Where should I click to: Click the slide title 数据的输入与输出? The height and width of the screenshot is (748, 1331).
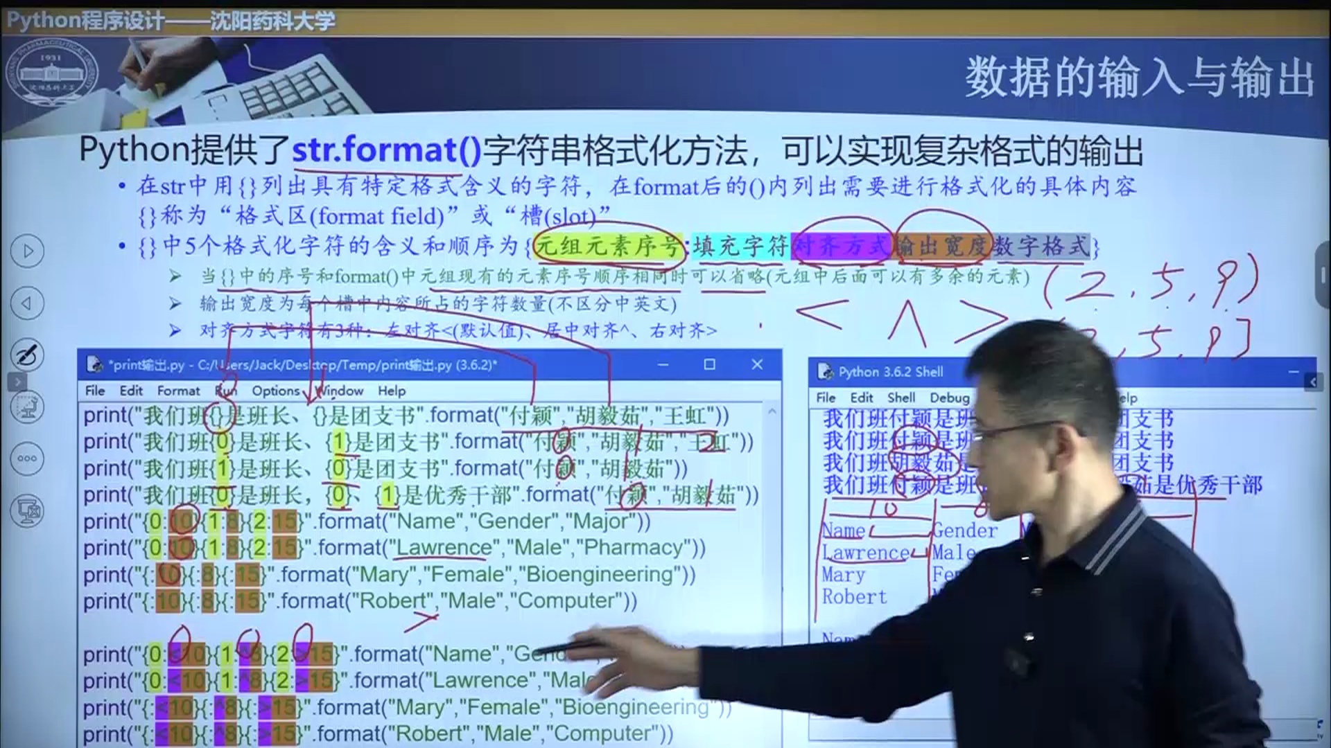tap(1140, 77)
